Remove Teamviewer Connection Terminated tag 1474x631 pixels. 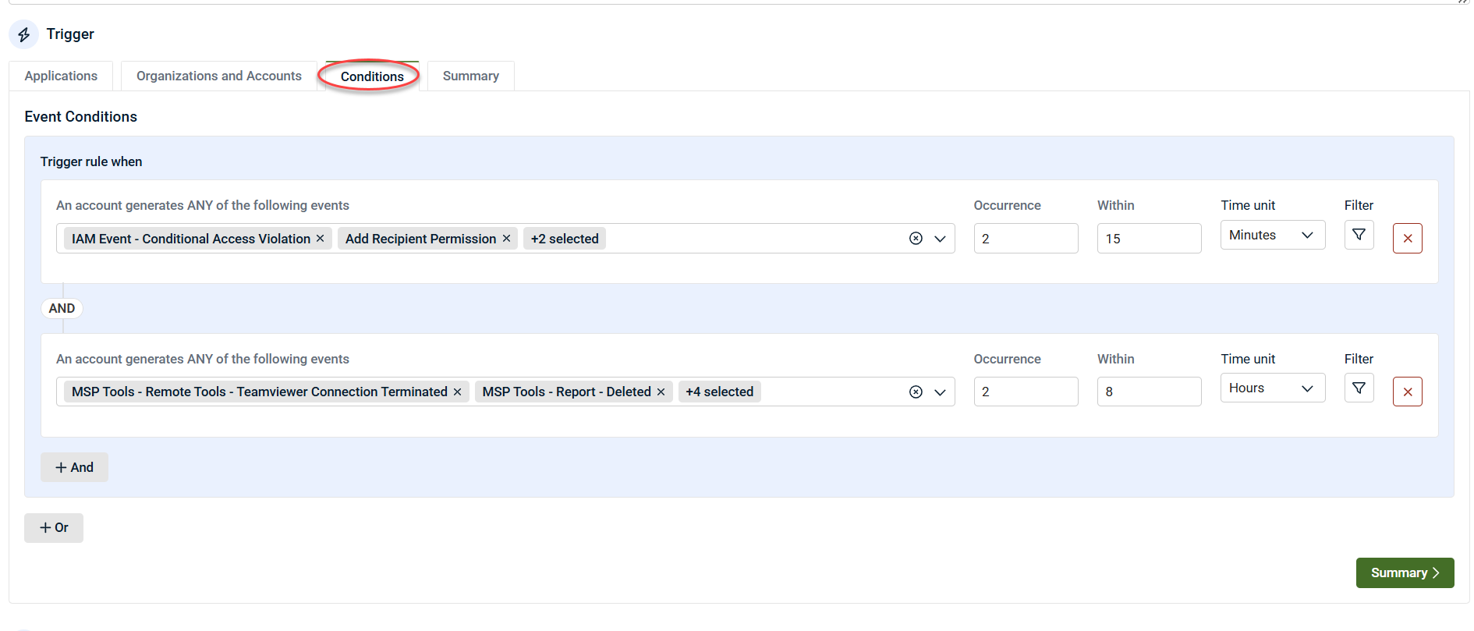(457, 392)
